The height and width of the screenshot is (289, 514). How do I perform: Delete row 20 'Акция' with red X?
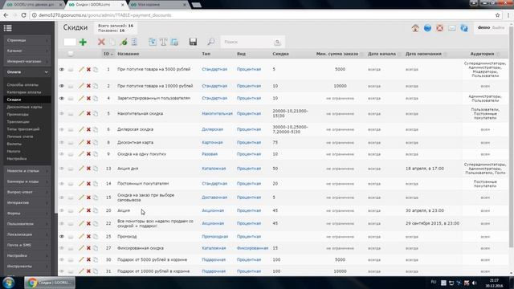88,210
